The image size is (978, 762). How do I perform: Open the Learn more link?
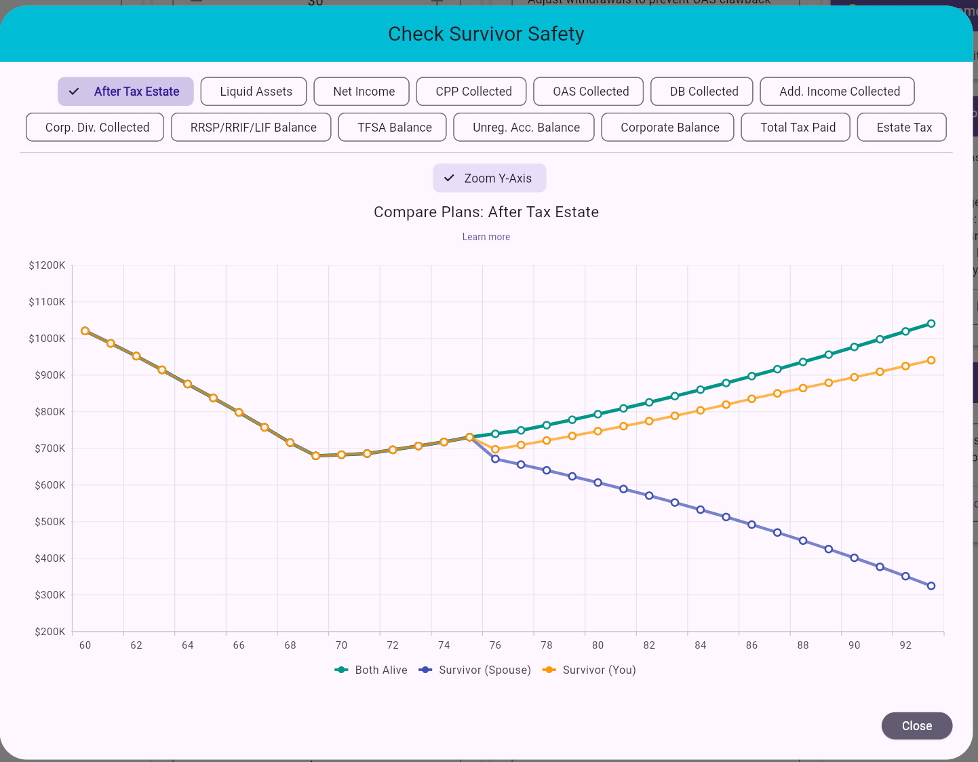pos(486,237)
